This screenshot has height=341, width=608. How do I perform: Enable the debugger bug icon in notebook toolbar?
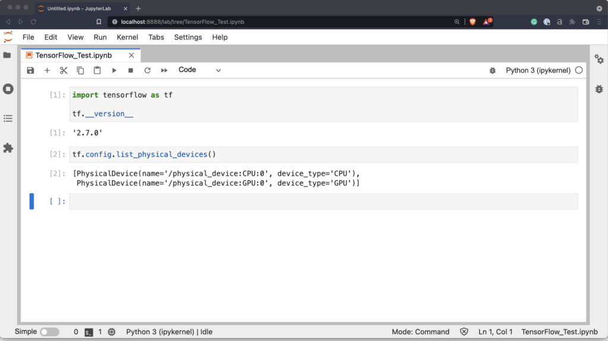click(x=492, y=70)
